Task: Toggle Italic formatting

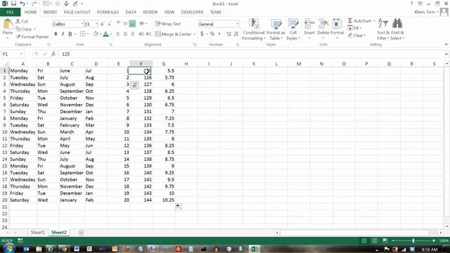Action: 63,34
